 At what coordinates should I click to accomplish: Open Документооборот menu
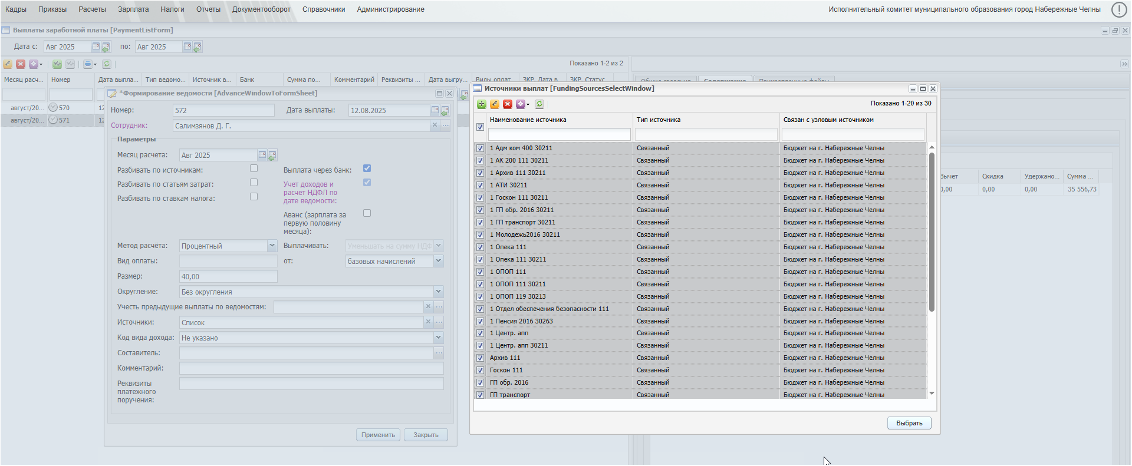pyautogui.click(x=261, y=9)
